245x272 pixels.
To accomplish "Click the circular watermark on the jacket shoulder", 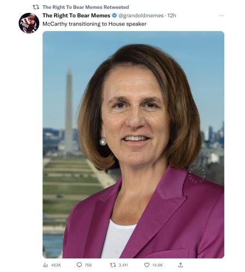I will [x=197, y=175].
